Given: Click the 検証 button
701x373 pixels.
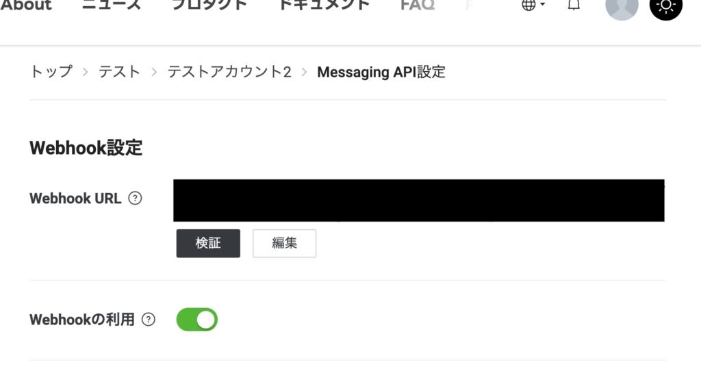Looking at the screenshot, I should tap(208, 244).
